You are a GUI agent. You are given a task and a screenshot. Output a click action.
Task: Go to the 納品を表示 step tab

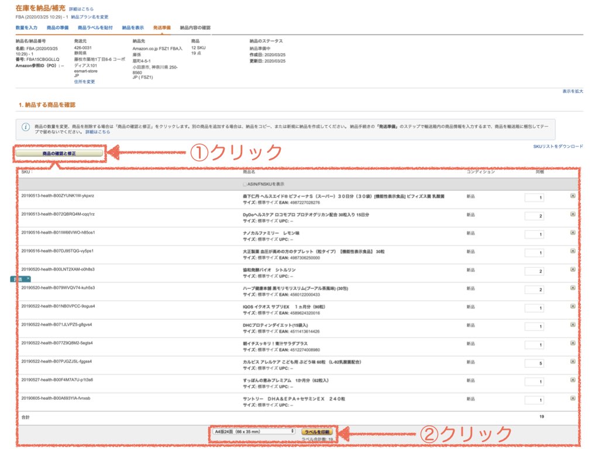pyautogui.click(x=133, y=28)
